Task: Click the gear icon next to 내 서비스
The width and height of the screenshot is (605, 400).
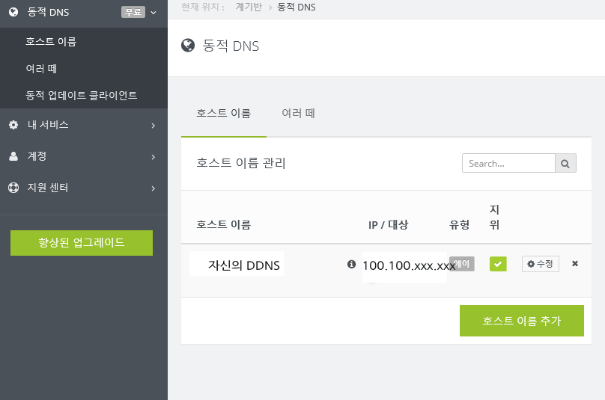Action: click(13, 125)
